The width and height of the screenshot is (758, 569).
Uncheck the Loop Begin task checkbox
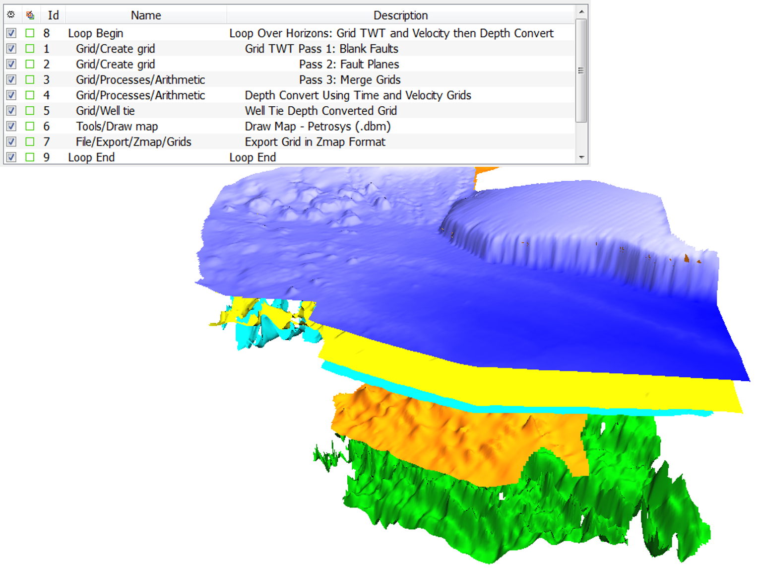[11, 33]
